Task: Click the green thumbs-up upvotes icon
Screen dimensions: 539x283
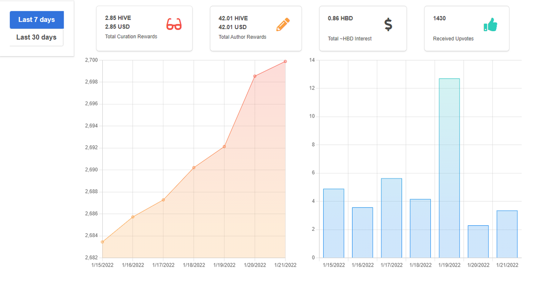Action: pos(491,24)
